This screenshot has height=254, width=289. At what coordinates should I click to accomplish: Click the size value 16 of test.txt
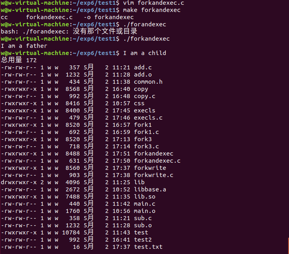coord(76,247)
